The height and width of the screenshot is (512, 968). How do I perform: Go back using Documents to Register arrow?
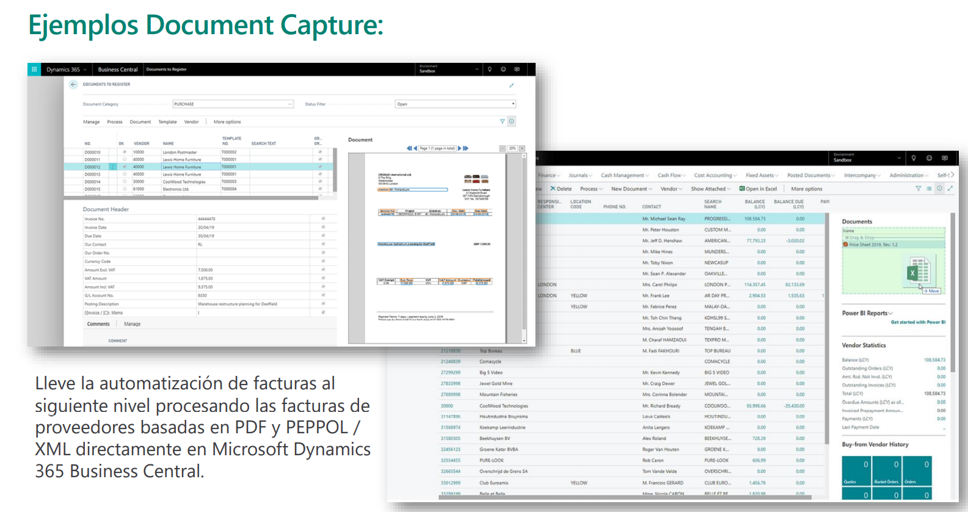click(73, 84)
